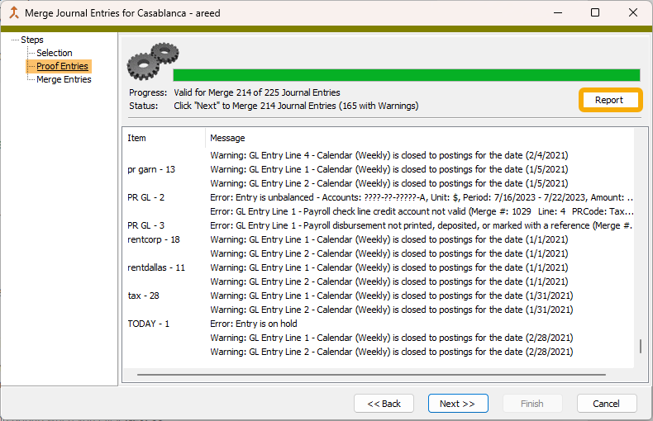Select the 'rentdallas - 11' item

click(x=156, y=267)
